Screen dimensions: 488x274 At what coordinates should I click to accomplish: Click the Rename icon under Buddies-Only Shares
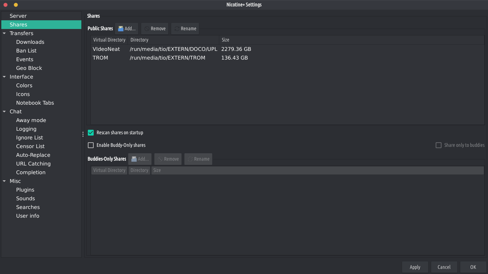(190, 159)
